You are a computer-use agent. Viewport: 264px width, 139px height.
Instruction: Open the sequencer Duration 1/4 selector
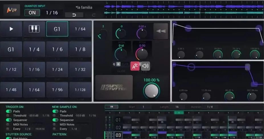[x=210, y=107]
